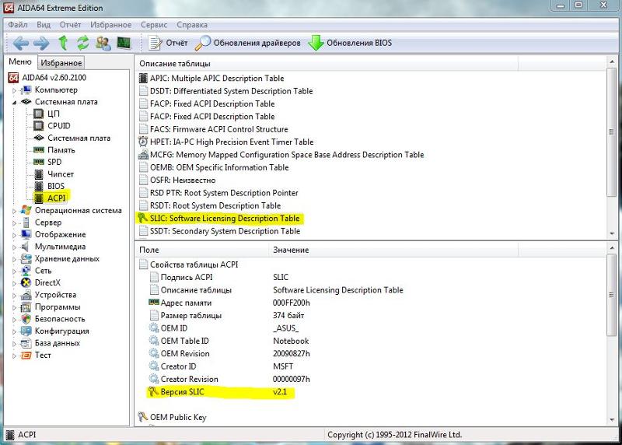Select the CPUID tree item
The height and width of the screenshot is (445, 622).
point(59,126)
